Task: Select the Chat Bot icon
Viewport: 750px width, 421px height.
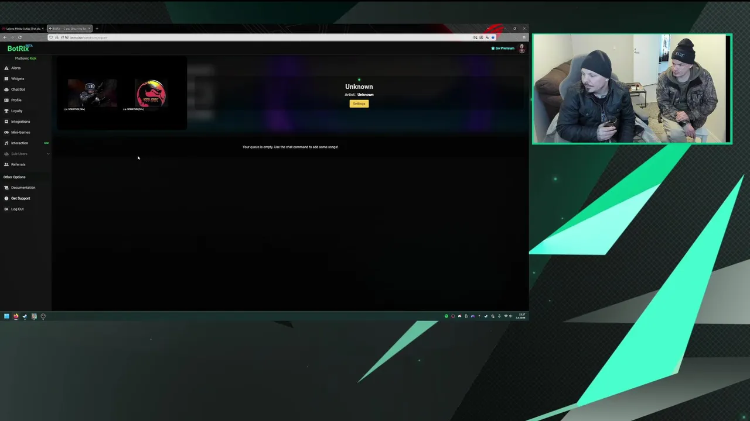Action: (x=6, y=89)
